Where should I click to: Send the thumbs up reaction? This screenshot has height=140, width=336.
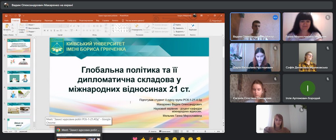[143, 138]
